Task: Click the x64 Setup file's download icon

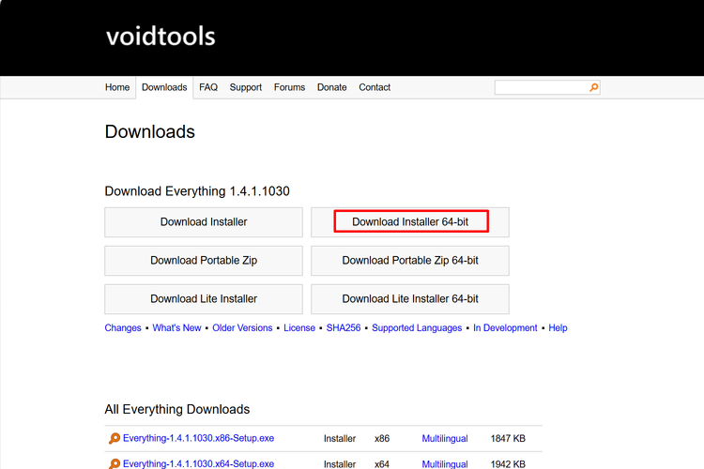Action: coord(114,463)
